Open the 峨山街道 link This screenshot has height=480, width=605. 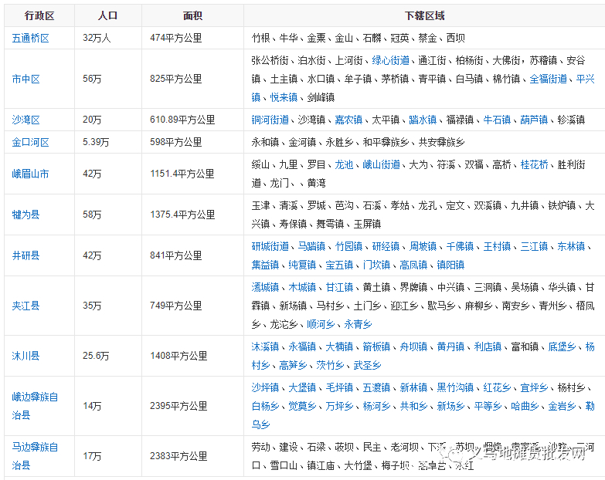[x=381, y=164]
